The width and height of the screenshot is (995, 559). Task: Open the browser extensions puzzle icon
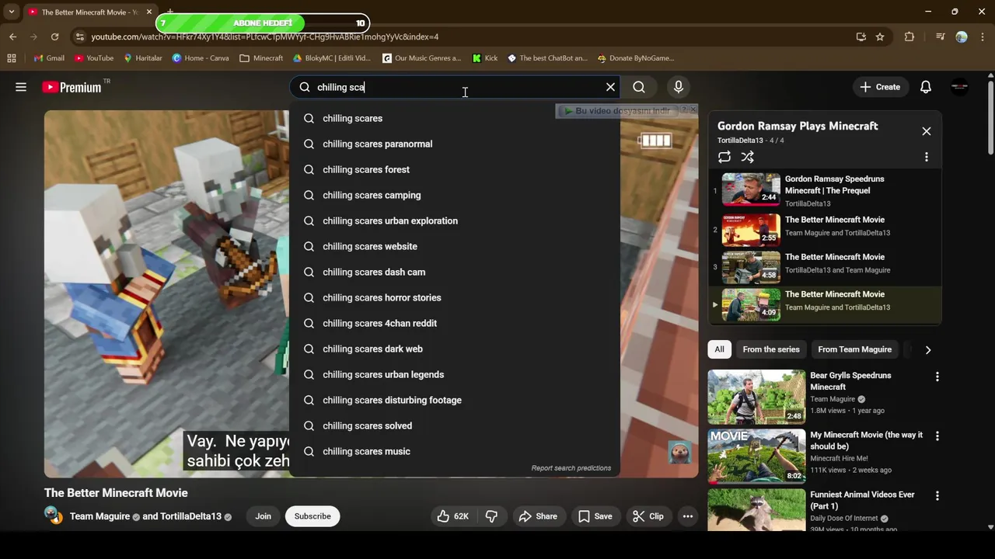(x=909, y=36)
